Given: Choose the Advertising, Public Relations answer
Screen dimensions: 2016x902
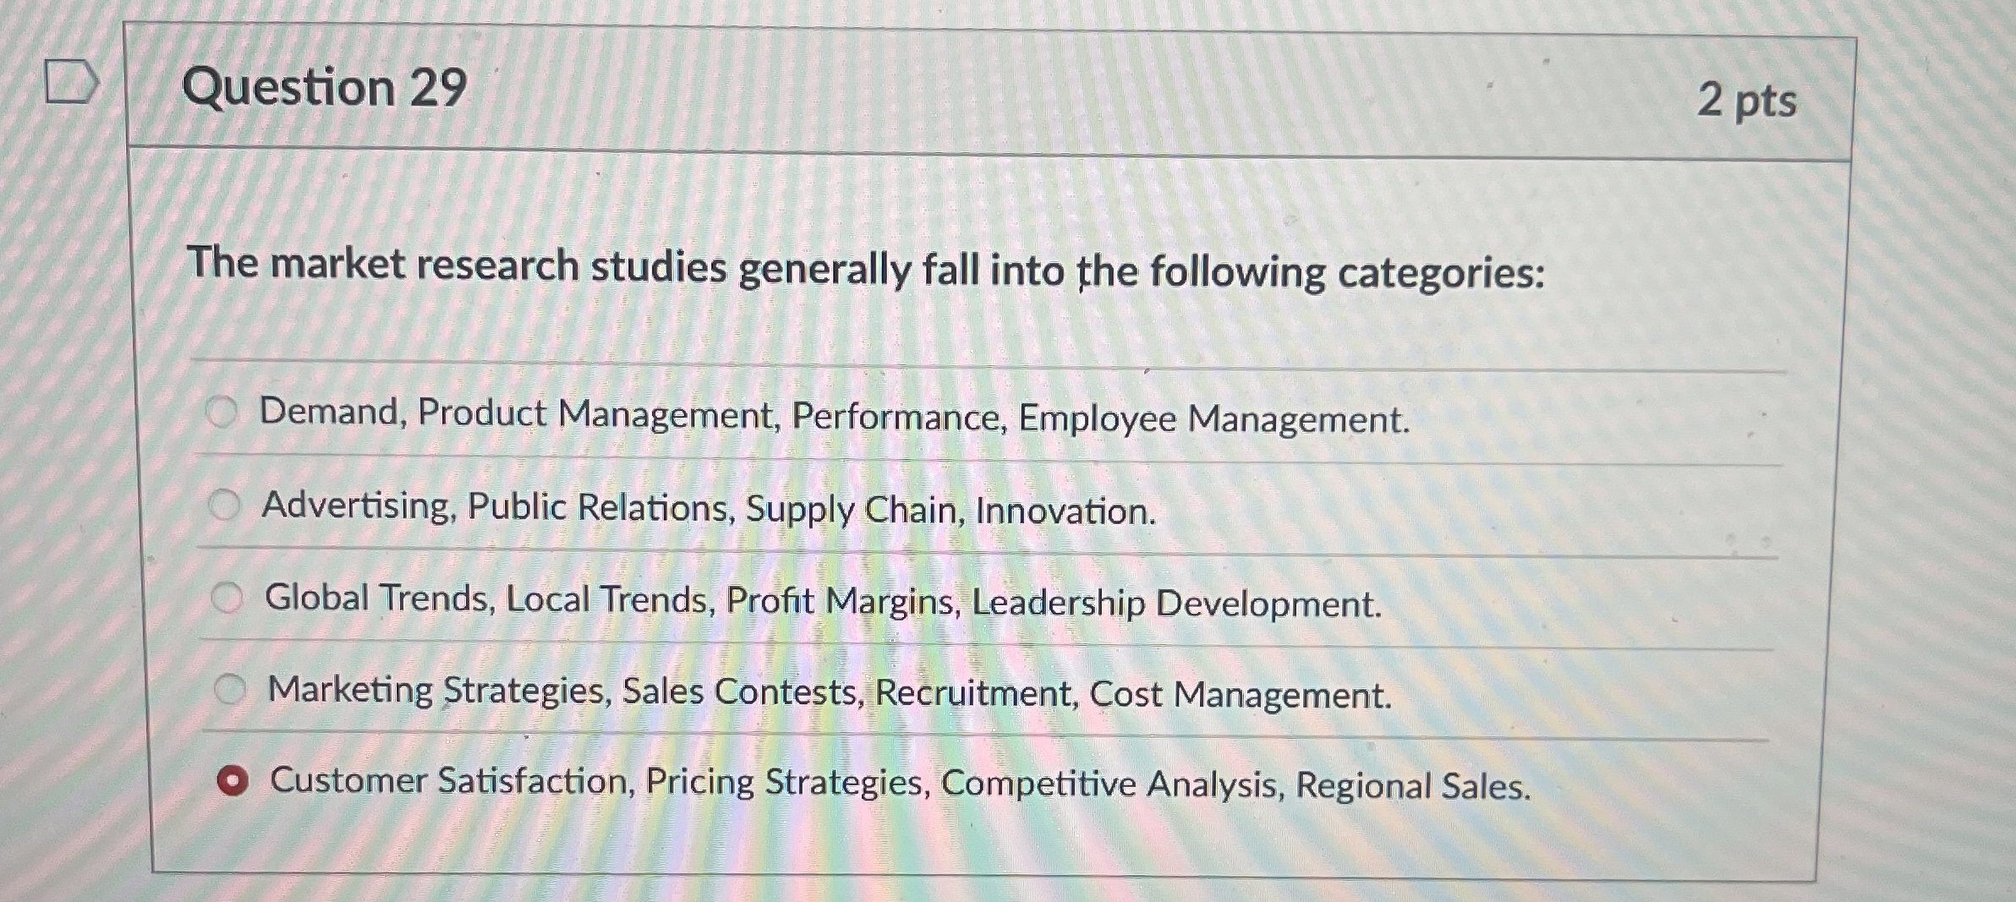Looking at the screenshot, I should pos(223,505).
